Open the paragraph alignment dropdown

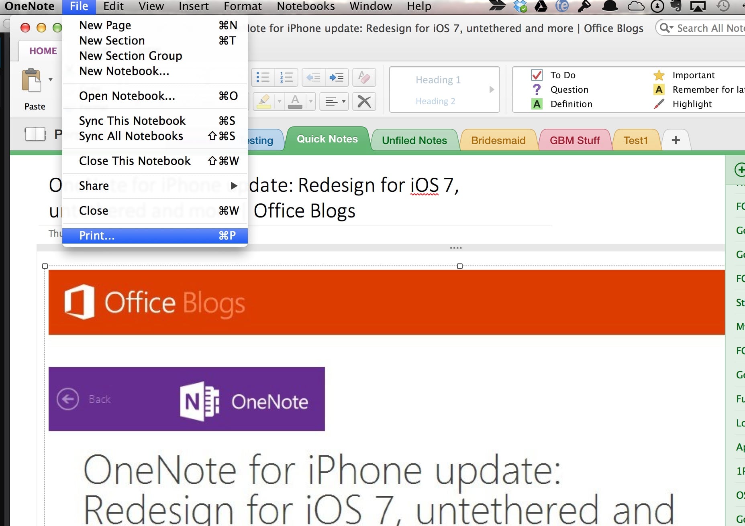coord(341,101)
